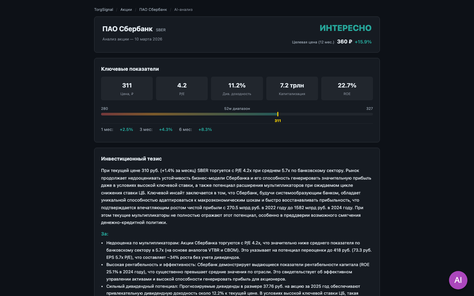The height and width of the screenshot is (296, 474).
Task: Click the target price 360 ₽ value
Action: pyautogui.click(x=344, y=42)
